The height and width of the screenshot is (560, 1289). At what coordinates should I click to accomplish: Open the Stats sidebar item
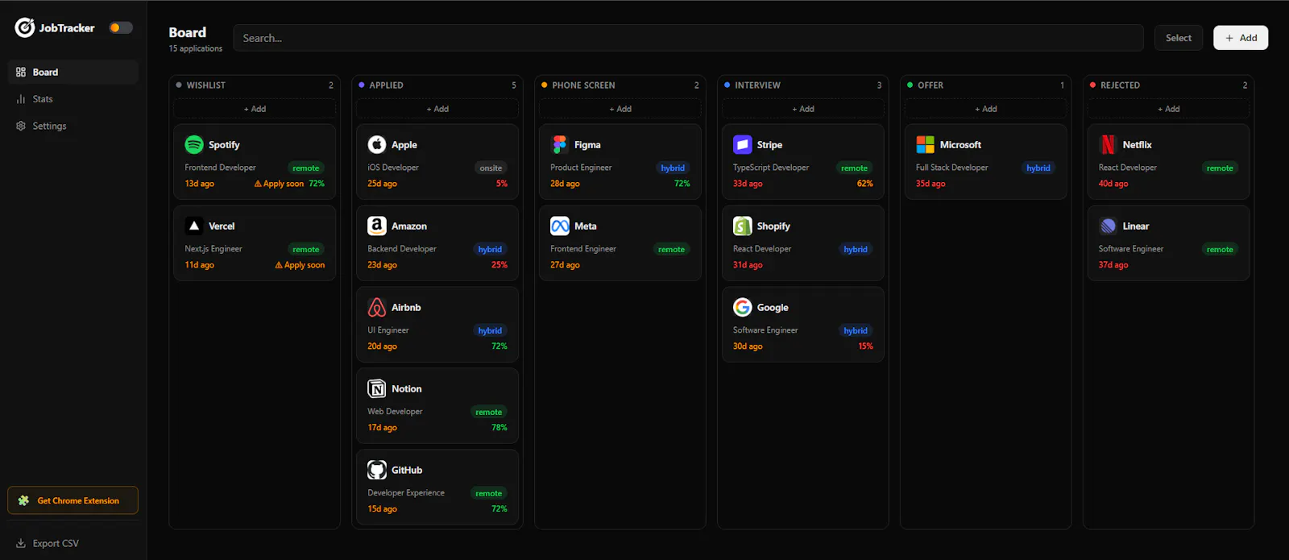point(73,99)
